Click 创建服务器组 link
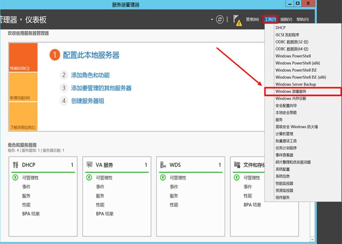This screenshot has height=244, width=342. click(87, 101)
